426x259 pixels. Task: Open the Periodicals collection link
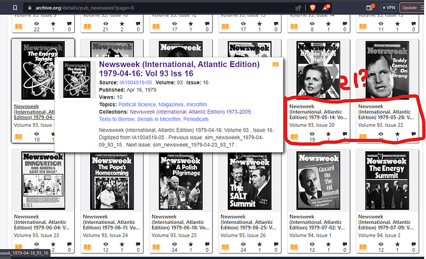196,119
